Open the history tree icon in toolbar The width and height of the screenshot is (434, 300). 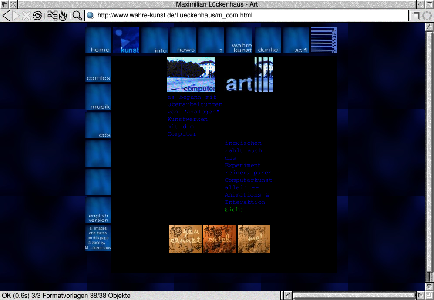click(x=52, y=16)
